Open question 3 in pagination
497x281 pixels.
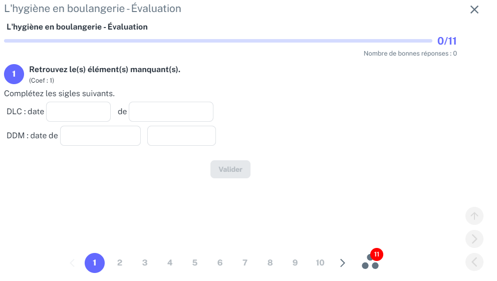(144, 262)
